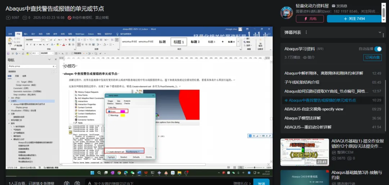Viewport: 389px width, 185px height.
Task: Open the ribbon font name dropdown
Action: point(40,40)
